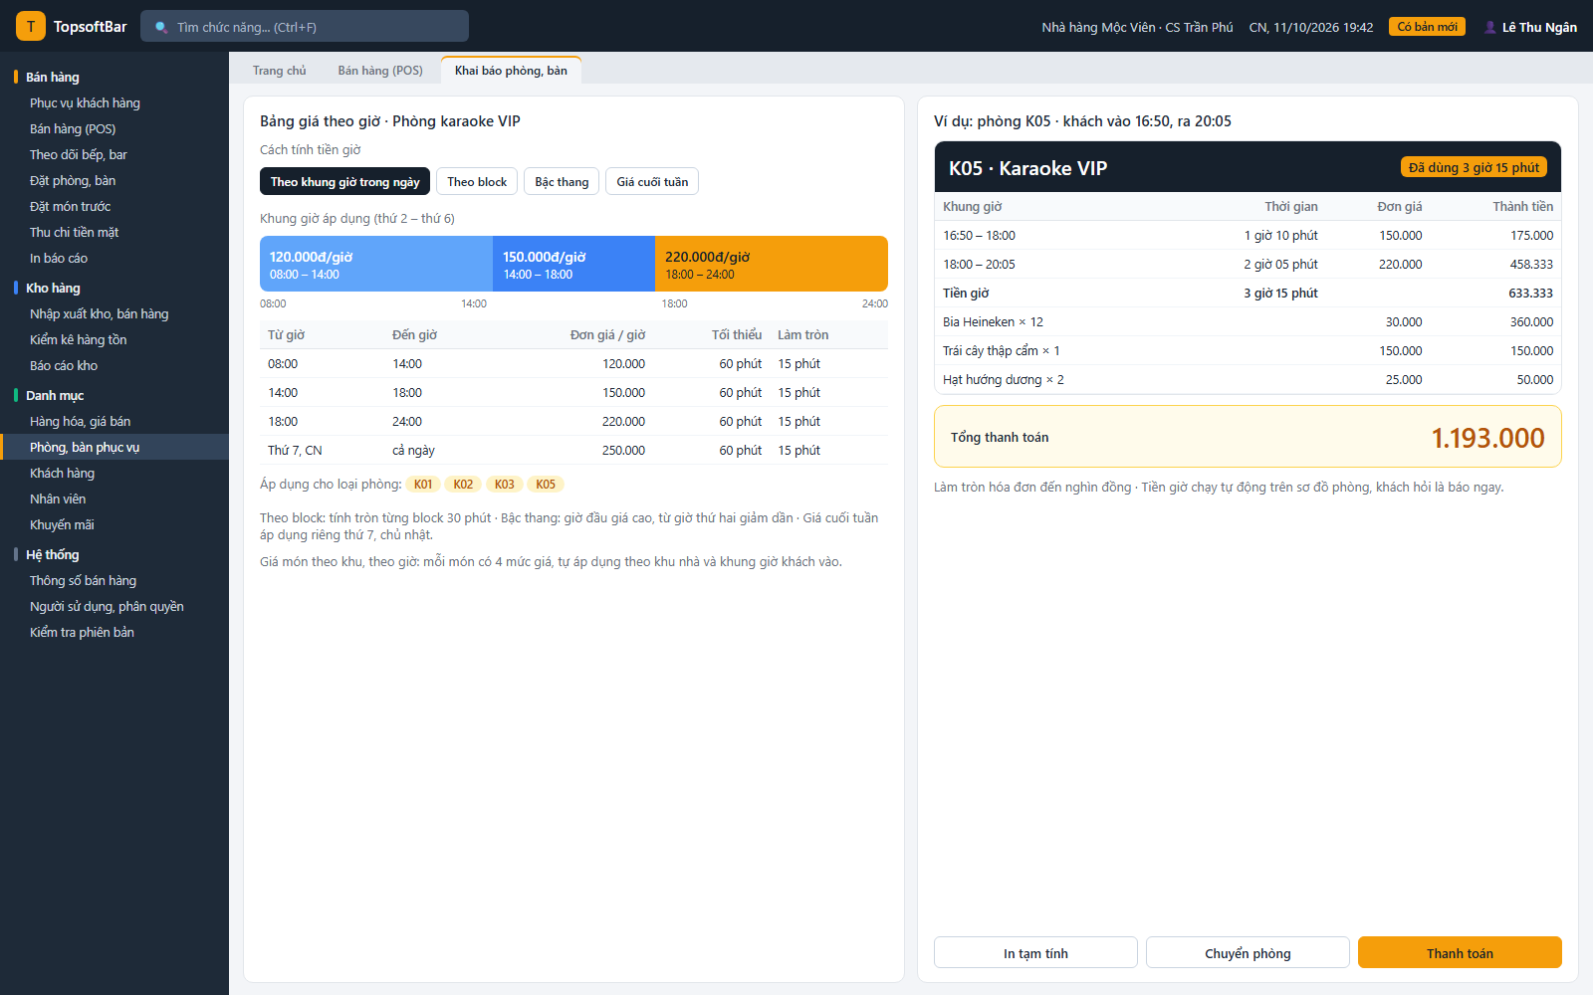Choose the Giá cuối tuần pricing mode
This screenshot has height=995, width=1593.
[x=652, y=181]
